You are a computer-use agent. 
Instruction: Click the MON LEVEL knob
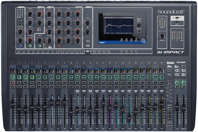pos(162,36)
